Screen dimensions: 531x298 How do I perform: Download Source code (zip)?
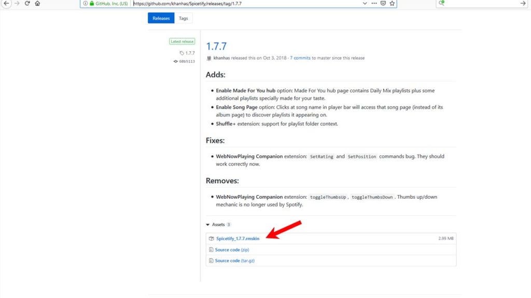click(232, 250)
